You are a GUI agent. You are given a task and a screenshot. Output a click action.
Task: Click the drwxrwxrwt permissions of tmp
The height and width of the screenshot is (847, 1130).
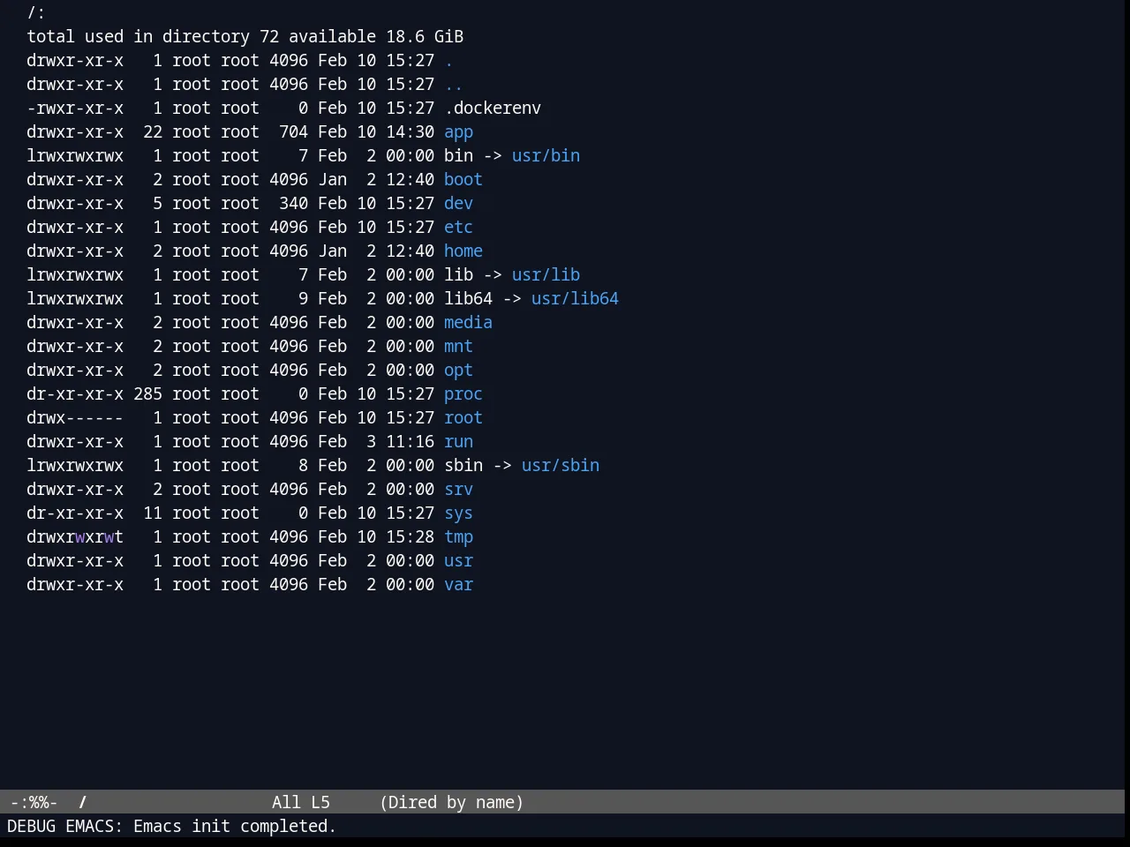point(75,536)
